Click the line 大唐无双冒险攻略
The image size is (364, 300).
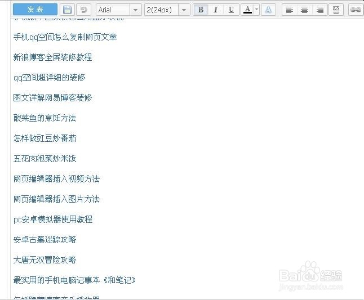(45, 260)
